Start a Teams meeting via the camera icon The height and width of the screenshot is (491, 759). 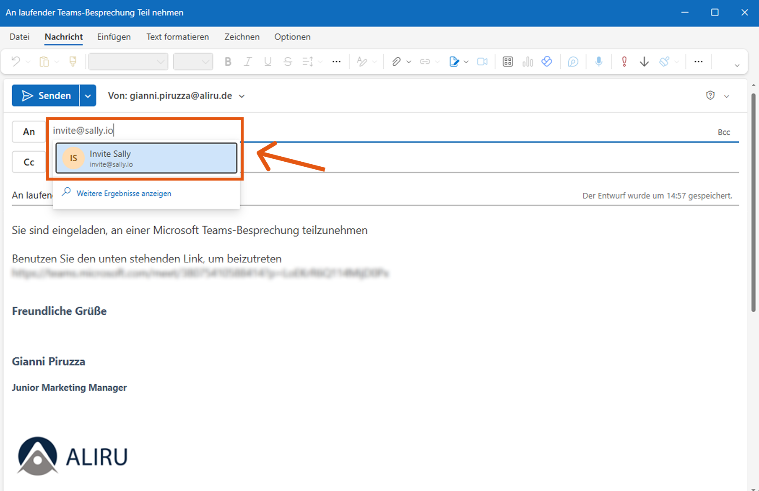[482, 61]
